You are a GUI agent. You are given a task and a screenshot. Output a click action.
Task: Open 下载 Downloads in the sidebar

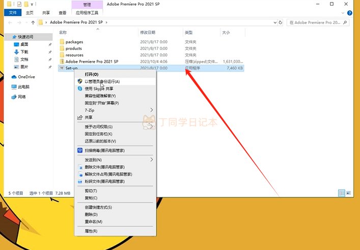pyautogui.click(x=24, y=52)
